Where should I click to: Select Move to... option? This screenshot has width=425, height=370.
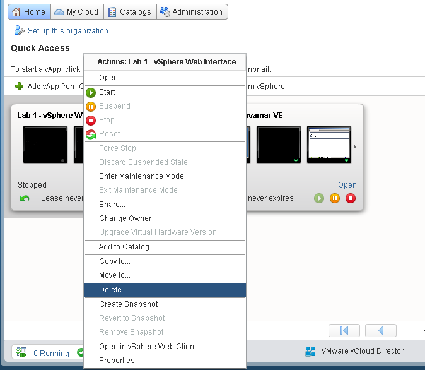[x=165, y=275]
